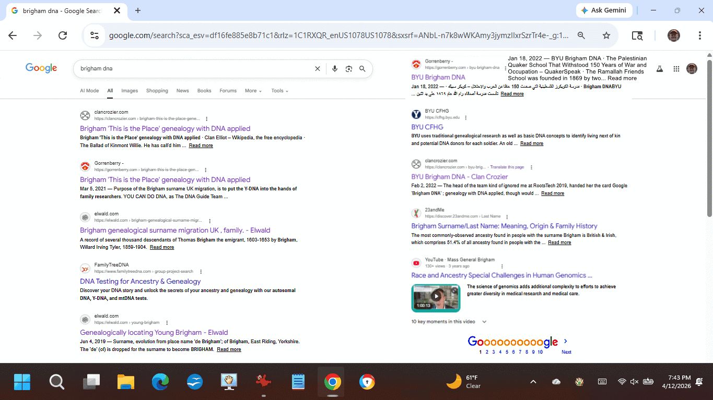Clear the search box text
This screenshot has height=400, width=713.
[x=317, y=69]
